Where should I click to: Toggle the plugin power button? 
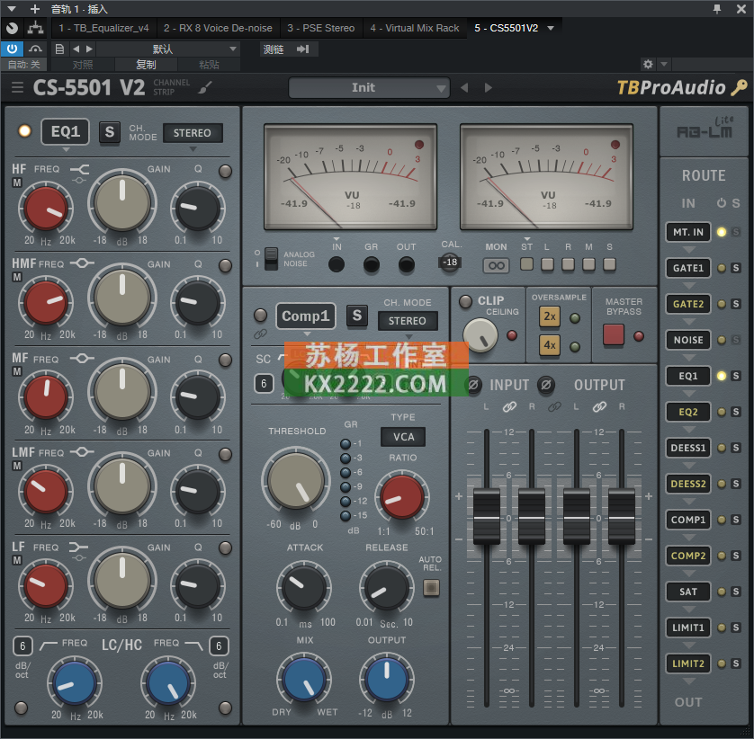tap(12, 49)
